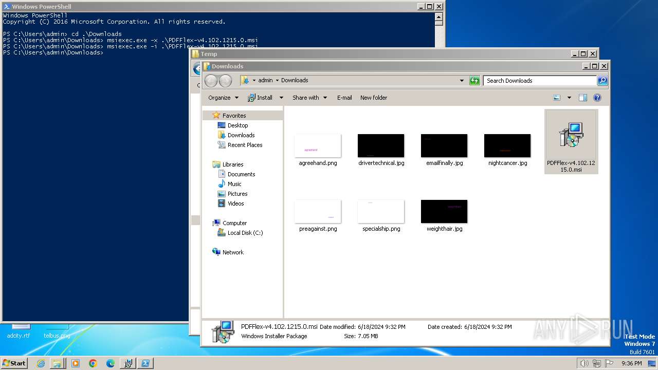The height and width of the screenshot is (370, 658).
Task: Click the search magnifier button
Action: coord(602,81)
